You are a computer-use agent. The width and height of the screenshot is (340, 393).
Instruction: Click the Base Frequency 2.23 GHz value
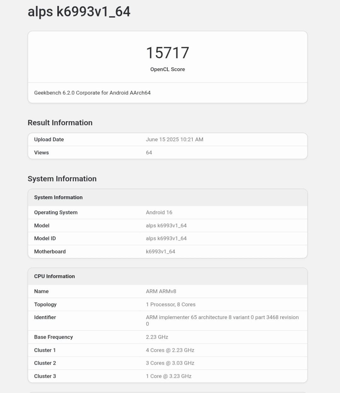click(x=157, y=337)
